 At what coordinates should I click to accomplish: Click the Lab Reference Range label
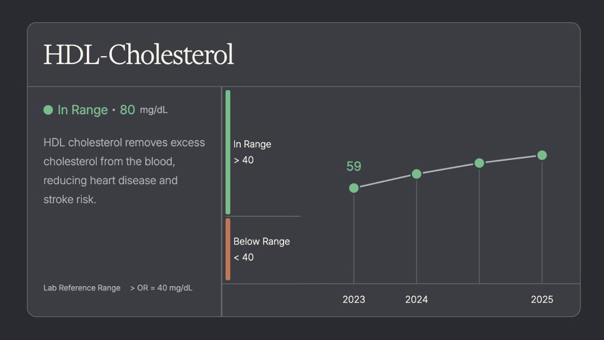click(82, 288)
